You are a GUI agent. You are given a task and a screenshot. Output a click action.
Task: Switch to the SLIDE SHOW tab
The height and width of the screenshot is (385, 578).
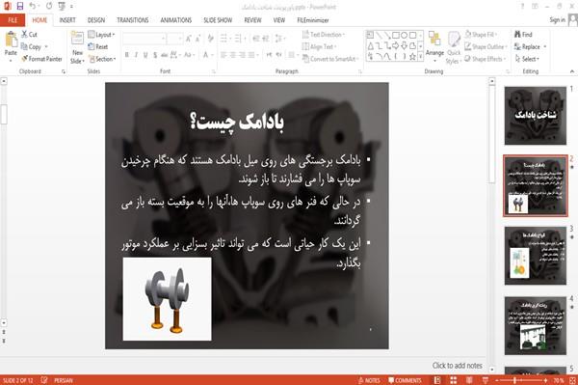(218, 20)
